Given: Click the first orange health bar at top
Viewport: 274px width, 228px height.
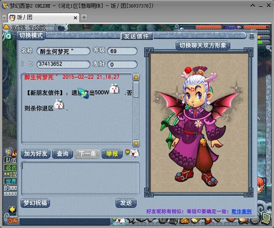Looking at the screenshot, I should 208,27.
